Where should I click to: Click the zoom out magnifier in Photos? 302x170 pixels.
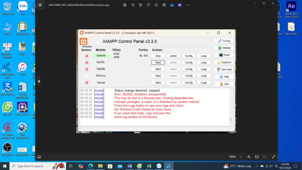241,157
